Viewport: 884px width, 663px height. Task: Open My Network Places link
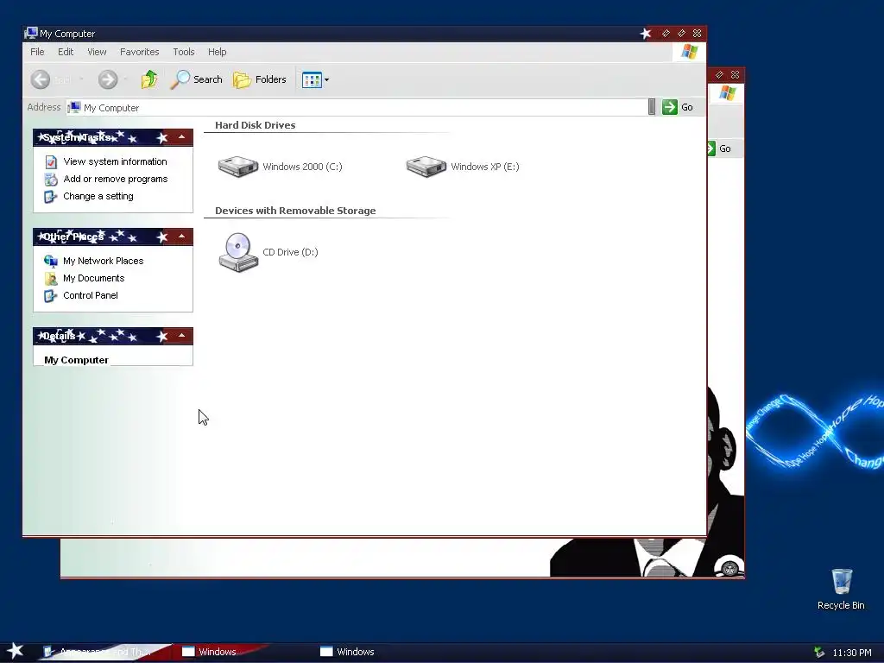point(104,261)
